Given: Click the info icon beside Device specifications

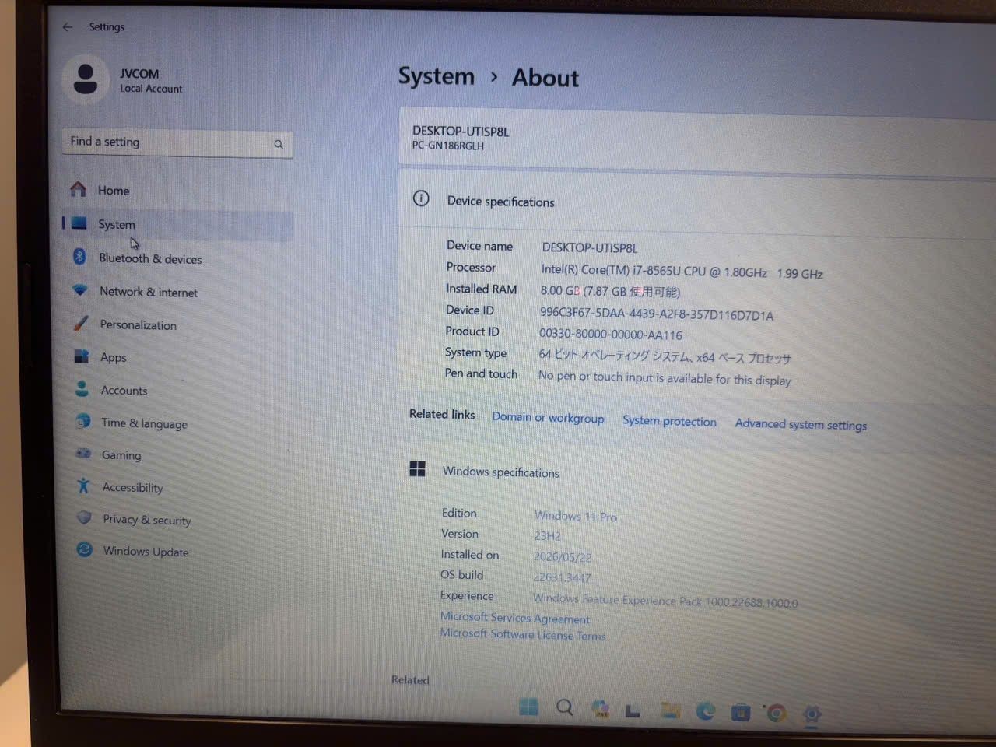Looking at the screenshot, I should coord(421,198).
